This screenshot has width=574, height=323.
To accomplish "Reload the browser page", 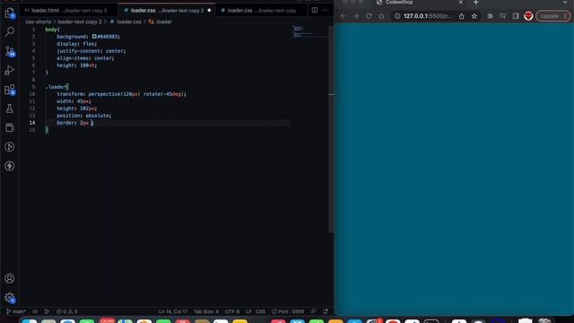I will coord(369,16).
